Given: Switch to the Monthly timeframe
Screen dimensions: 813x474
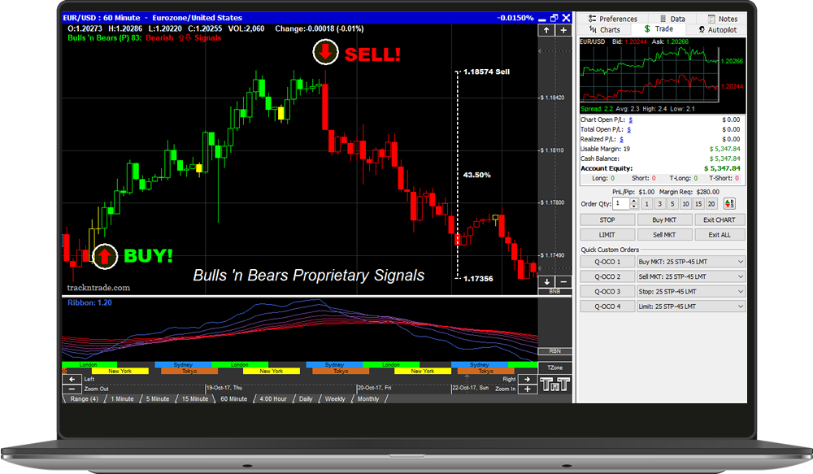Looking at the screenshot, I should pos(368,399).
